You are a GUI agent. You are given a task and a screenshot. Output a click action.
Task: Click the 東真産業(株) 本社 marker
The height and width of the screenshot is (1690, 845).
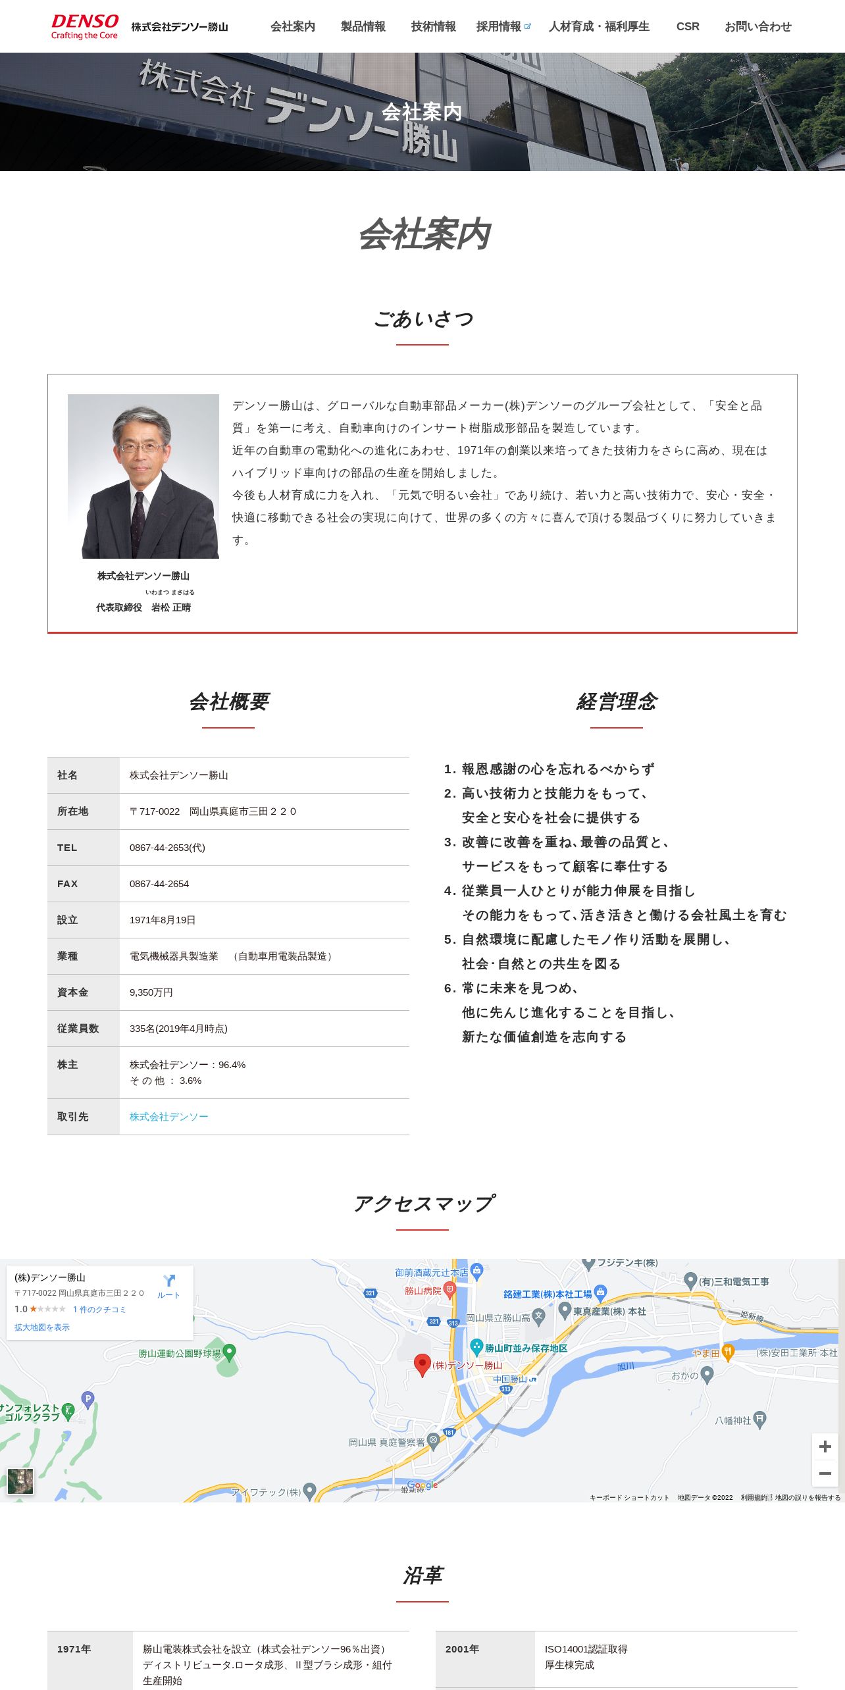[x=565, y=1310]
